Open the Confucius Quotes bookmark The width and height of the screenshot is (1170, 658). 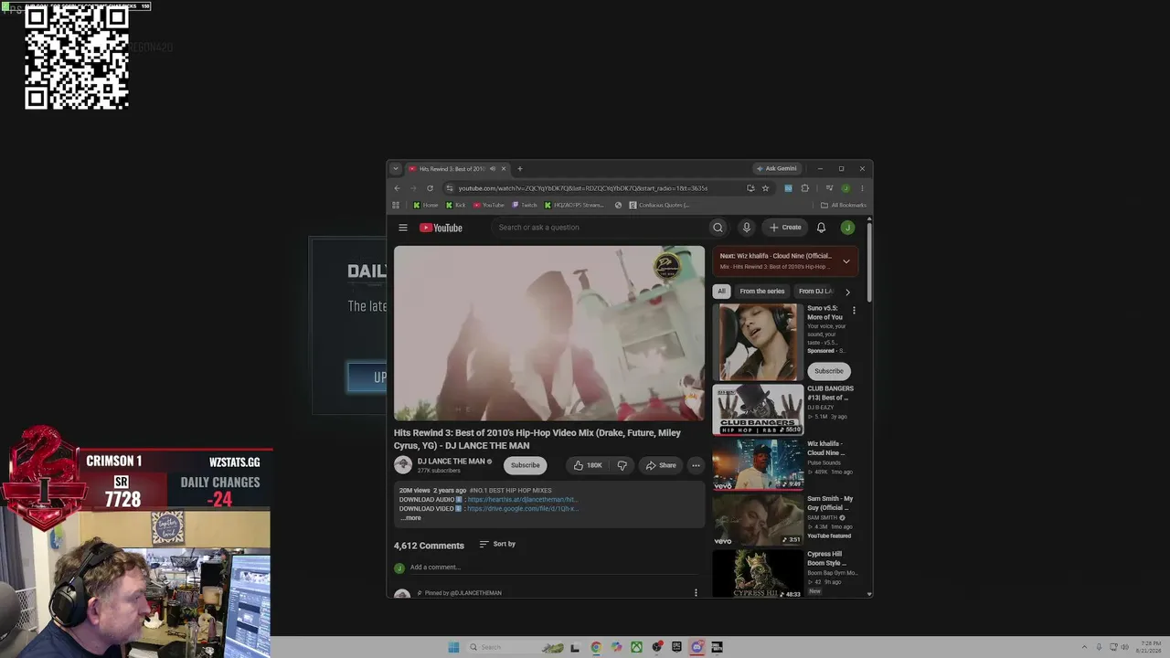[659, 205]
